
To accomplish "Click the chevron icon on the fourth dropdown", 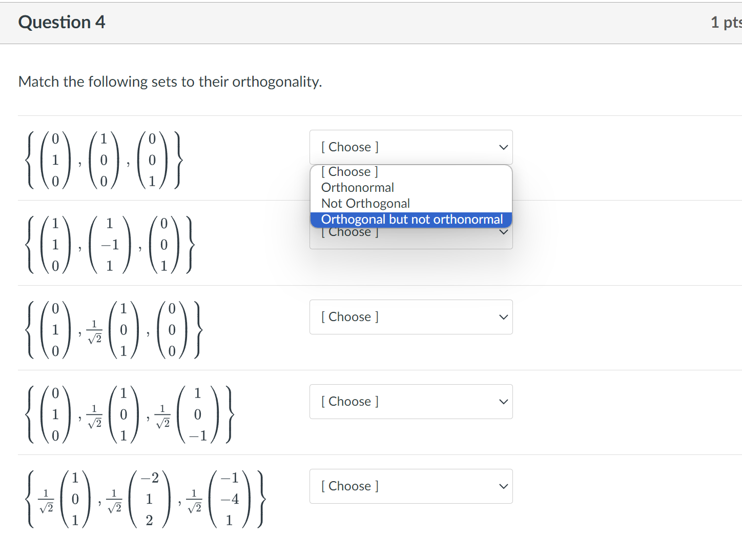I will 503,402.
